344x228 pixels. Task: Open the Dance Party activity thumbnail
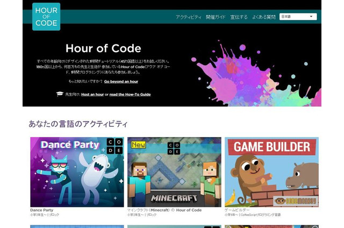coord(77,172)
